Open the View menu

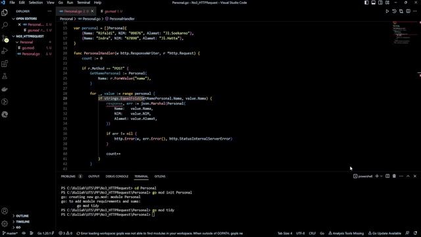(x=51, y=3)
